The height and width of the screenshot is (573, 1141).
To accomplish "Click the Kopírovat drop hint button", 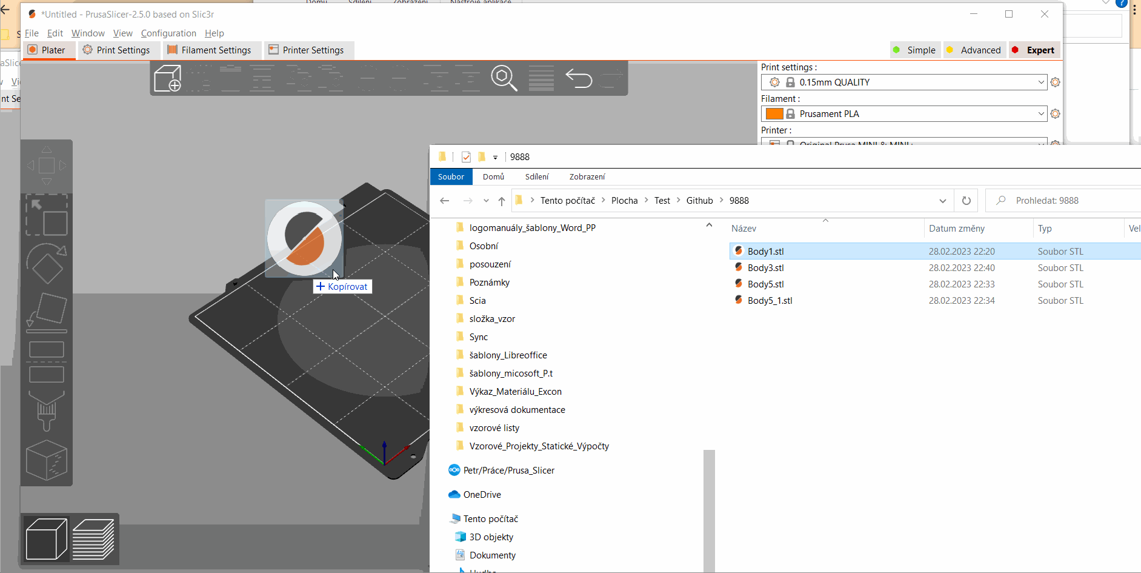I will (342, 286).
